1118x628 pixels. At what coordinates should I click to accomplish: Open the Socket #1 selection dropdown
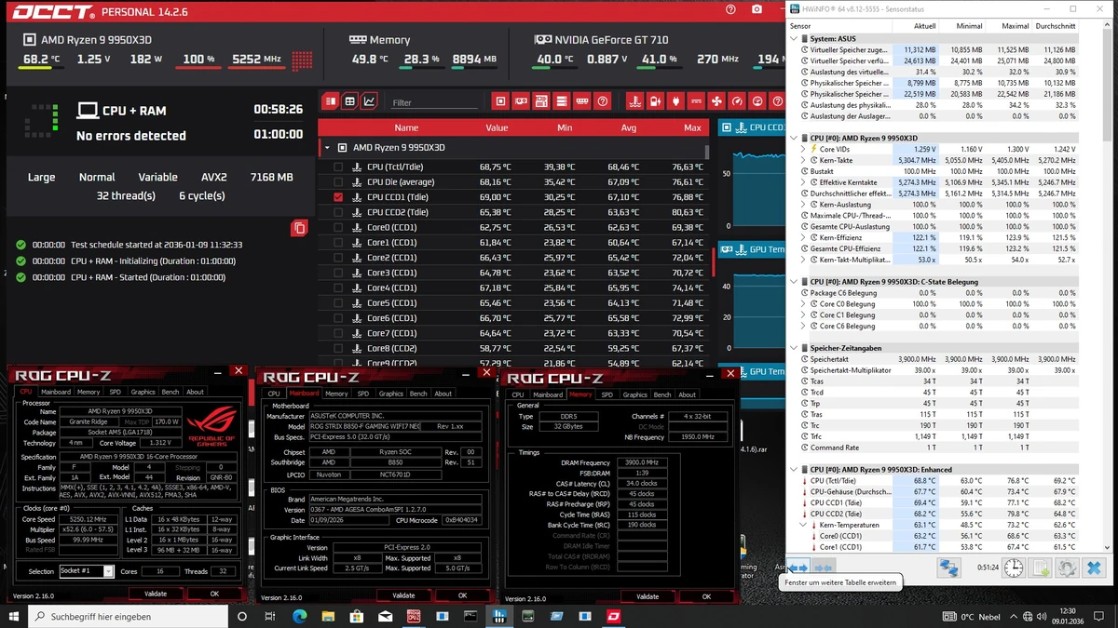108,571
